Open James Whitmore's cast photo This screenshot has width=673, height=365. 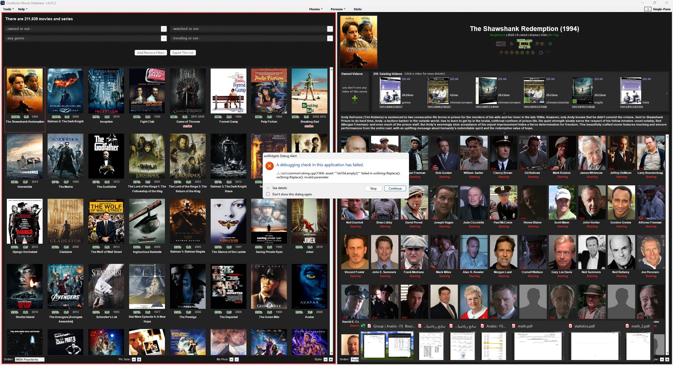pyautogui.click(x=592, y=153)
